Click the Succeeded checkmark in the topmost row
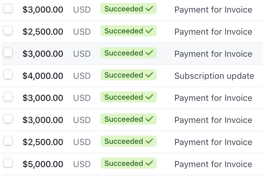The height and width of the screenshot is (176, 263). point(149,9)
